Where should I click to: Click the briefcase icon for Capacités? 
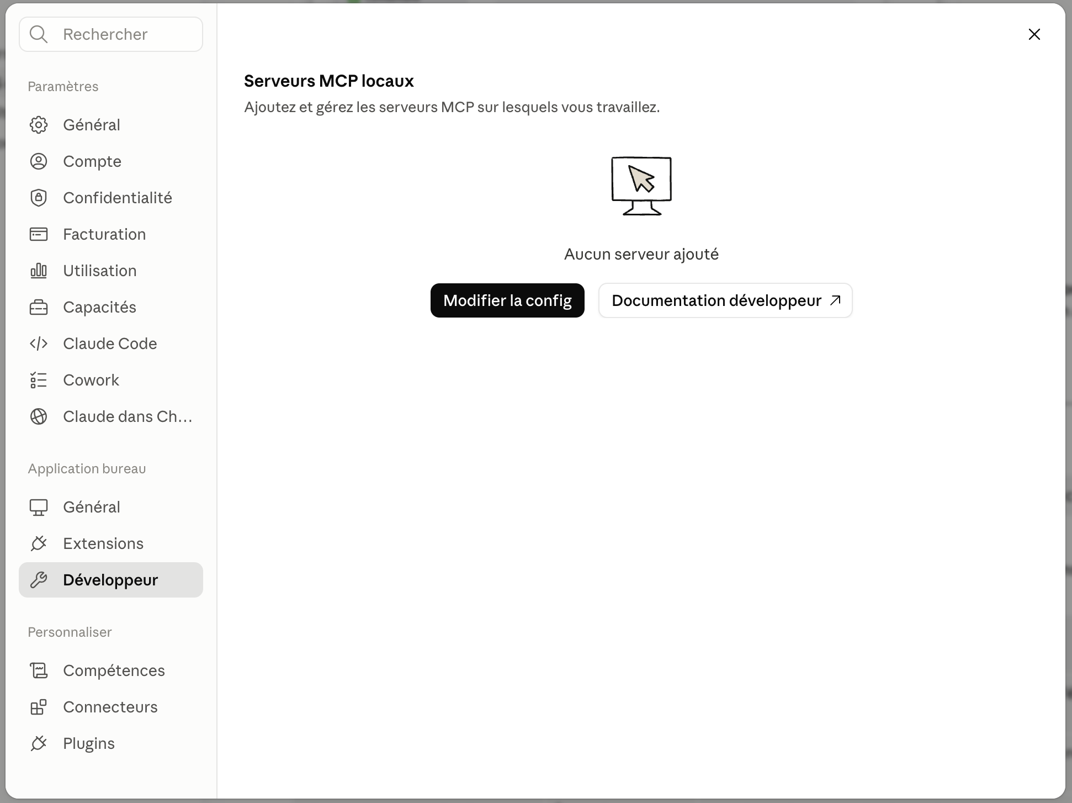tap(39, 307)
